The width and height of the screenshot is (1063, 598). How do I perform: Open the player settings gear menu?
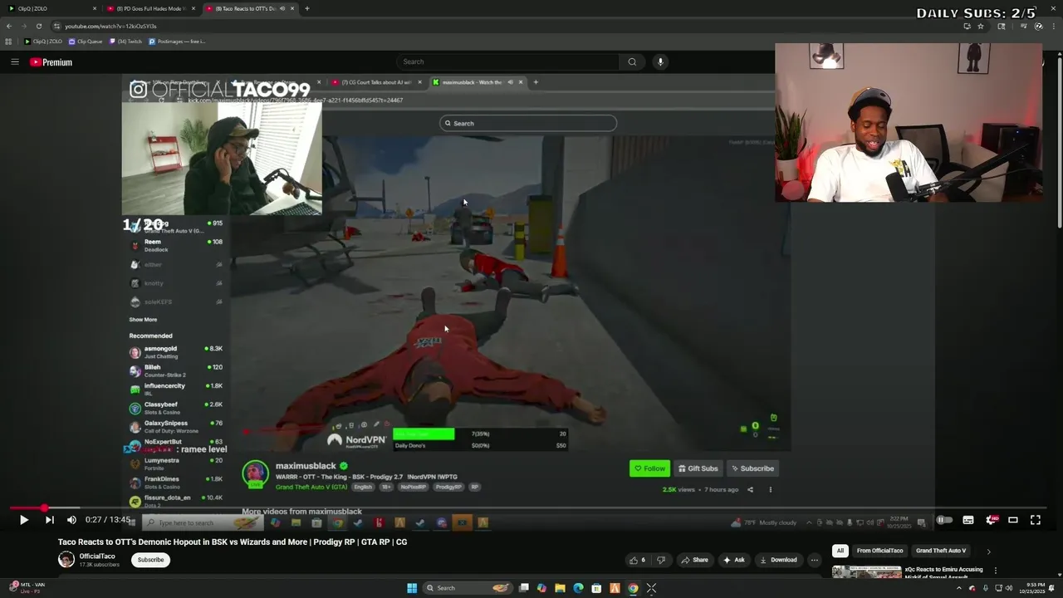[x=991, y=520]
